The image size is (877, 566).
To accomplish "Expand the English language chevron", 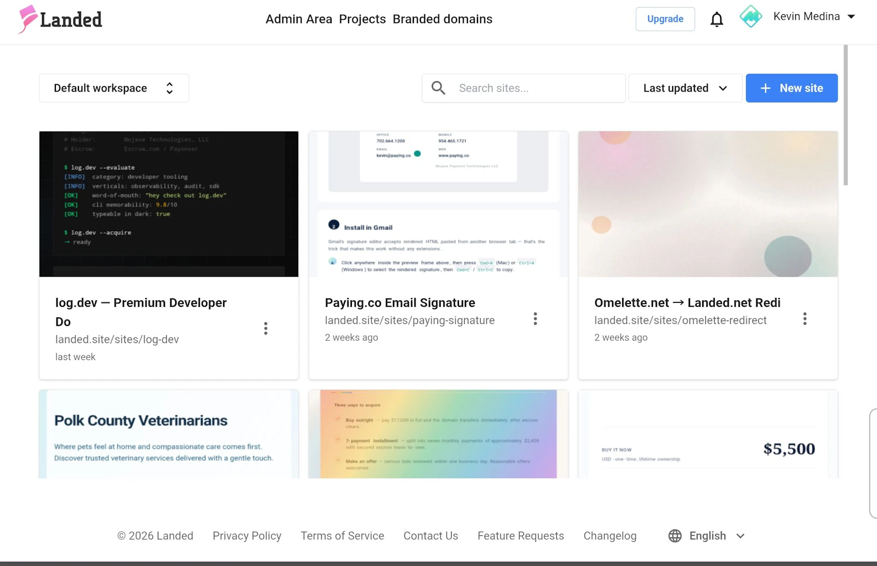I will point(741,536).
